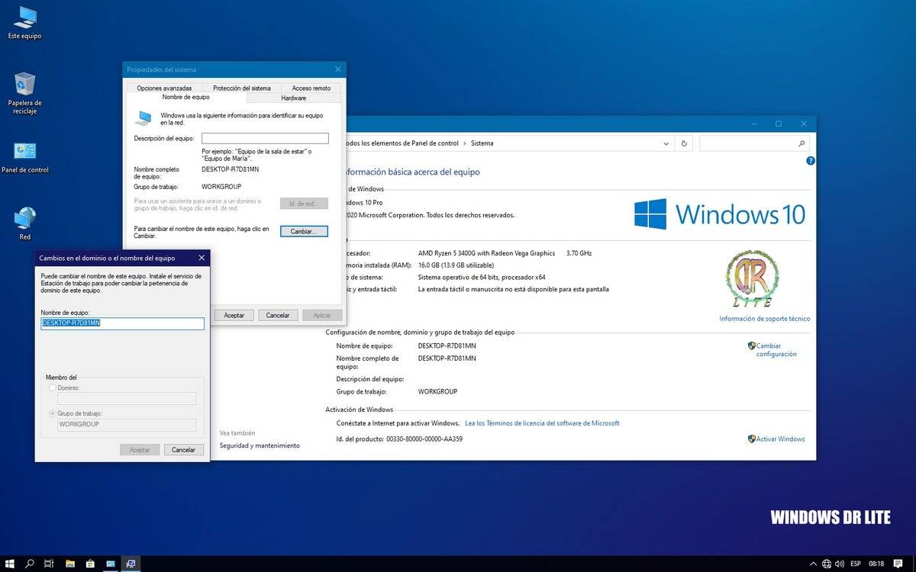Click the Sistema breadcrumb in the address bar
Screen dimensions: 916x572
[482, 143]
